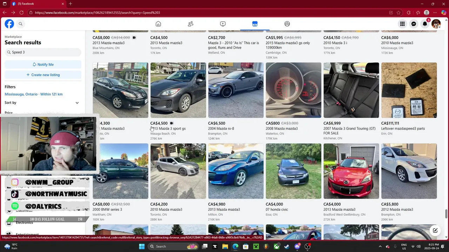
Task: Open Leftover mazdaspeed3 parts listing title
Action: click(x=403, y=128)
